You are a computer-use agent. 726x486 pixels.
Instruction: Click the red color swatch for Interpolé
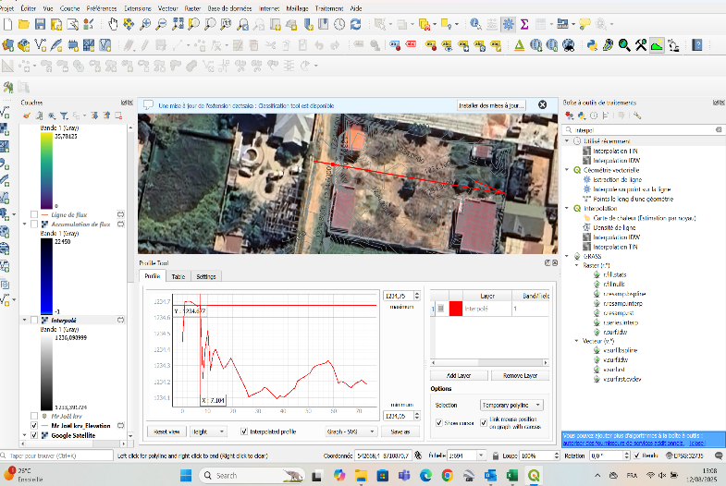tap(456, 309)
